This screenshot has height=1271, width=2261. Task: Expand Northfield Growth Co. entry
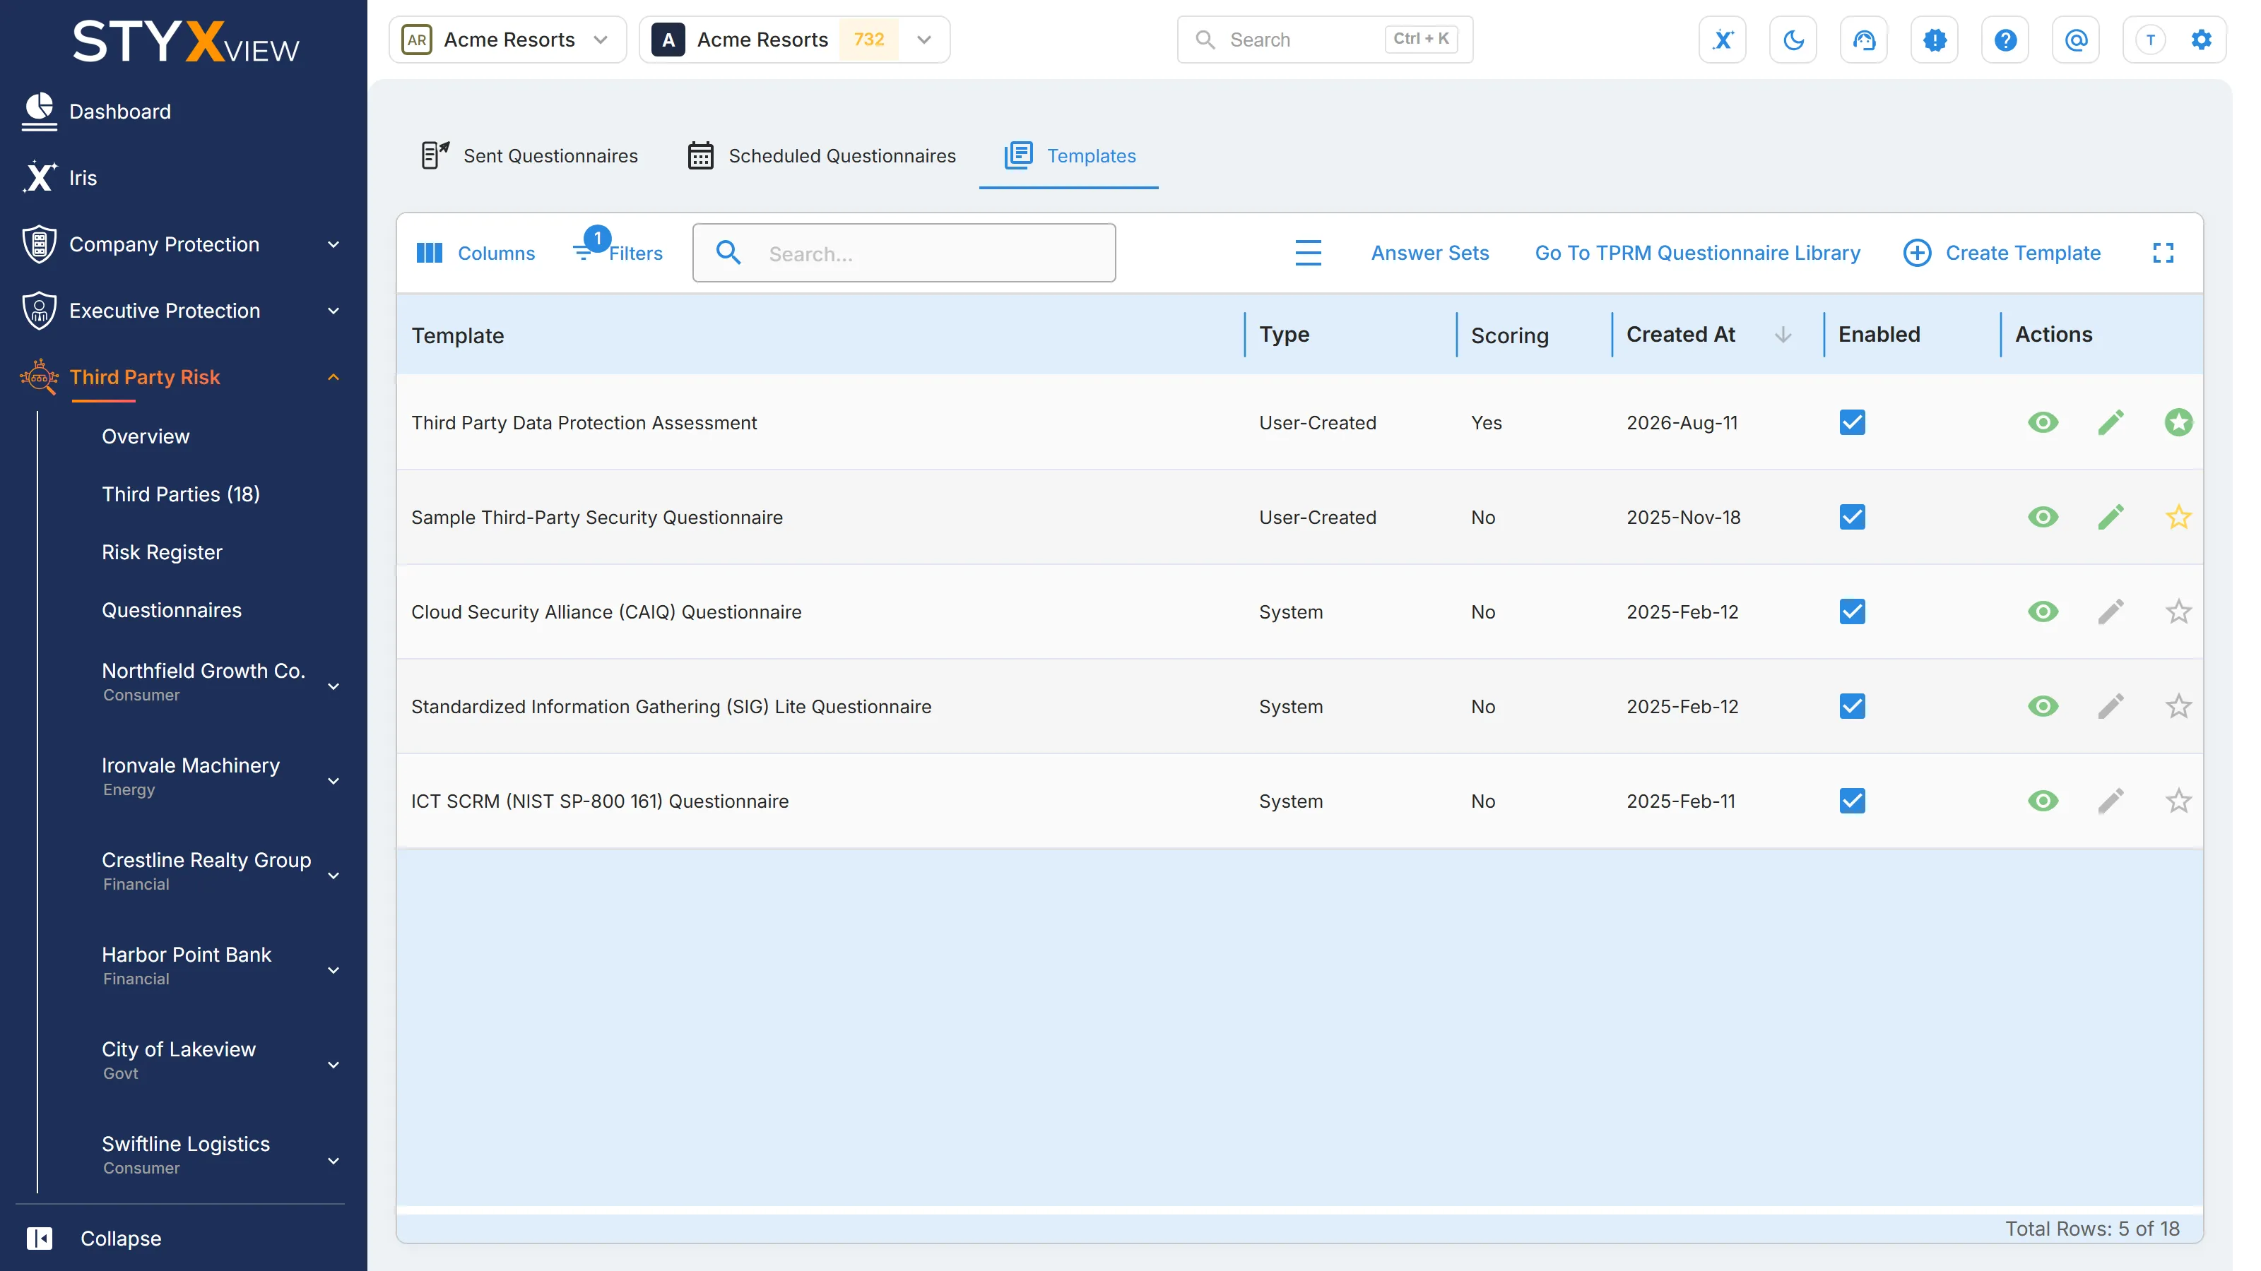coord(333,687)
